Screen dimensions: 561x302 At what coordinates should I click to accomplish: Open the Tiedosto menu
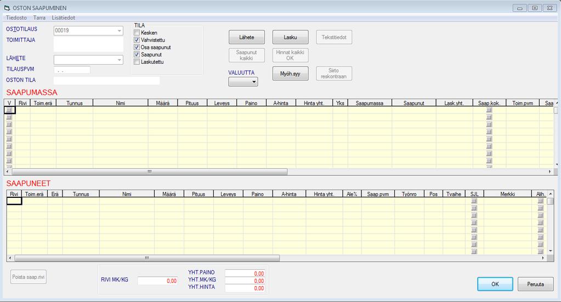(x=16, y=18)
